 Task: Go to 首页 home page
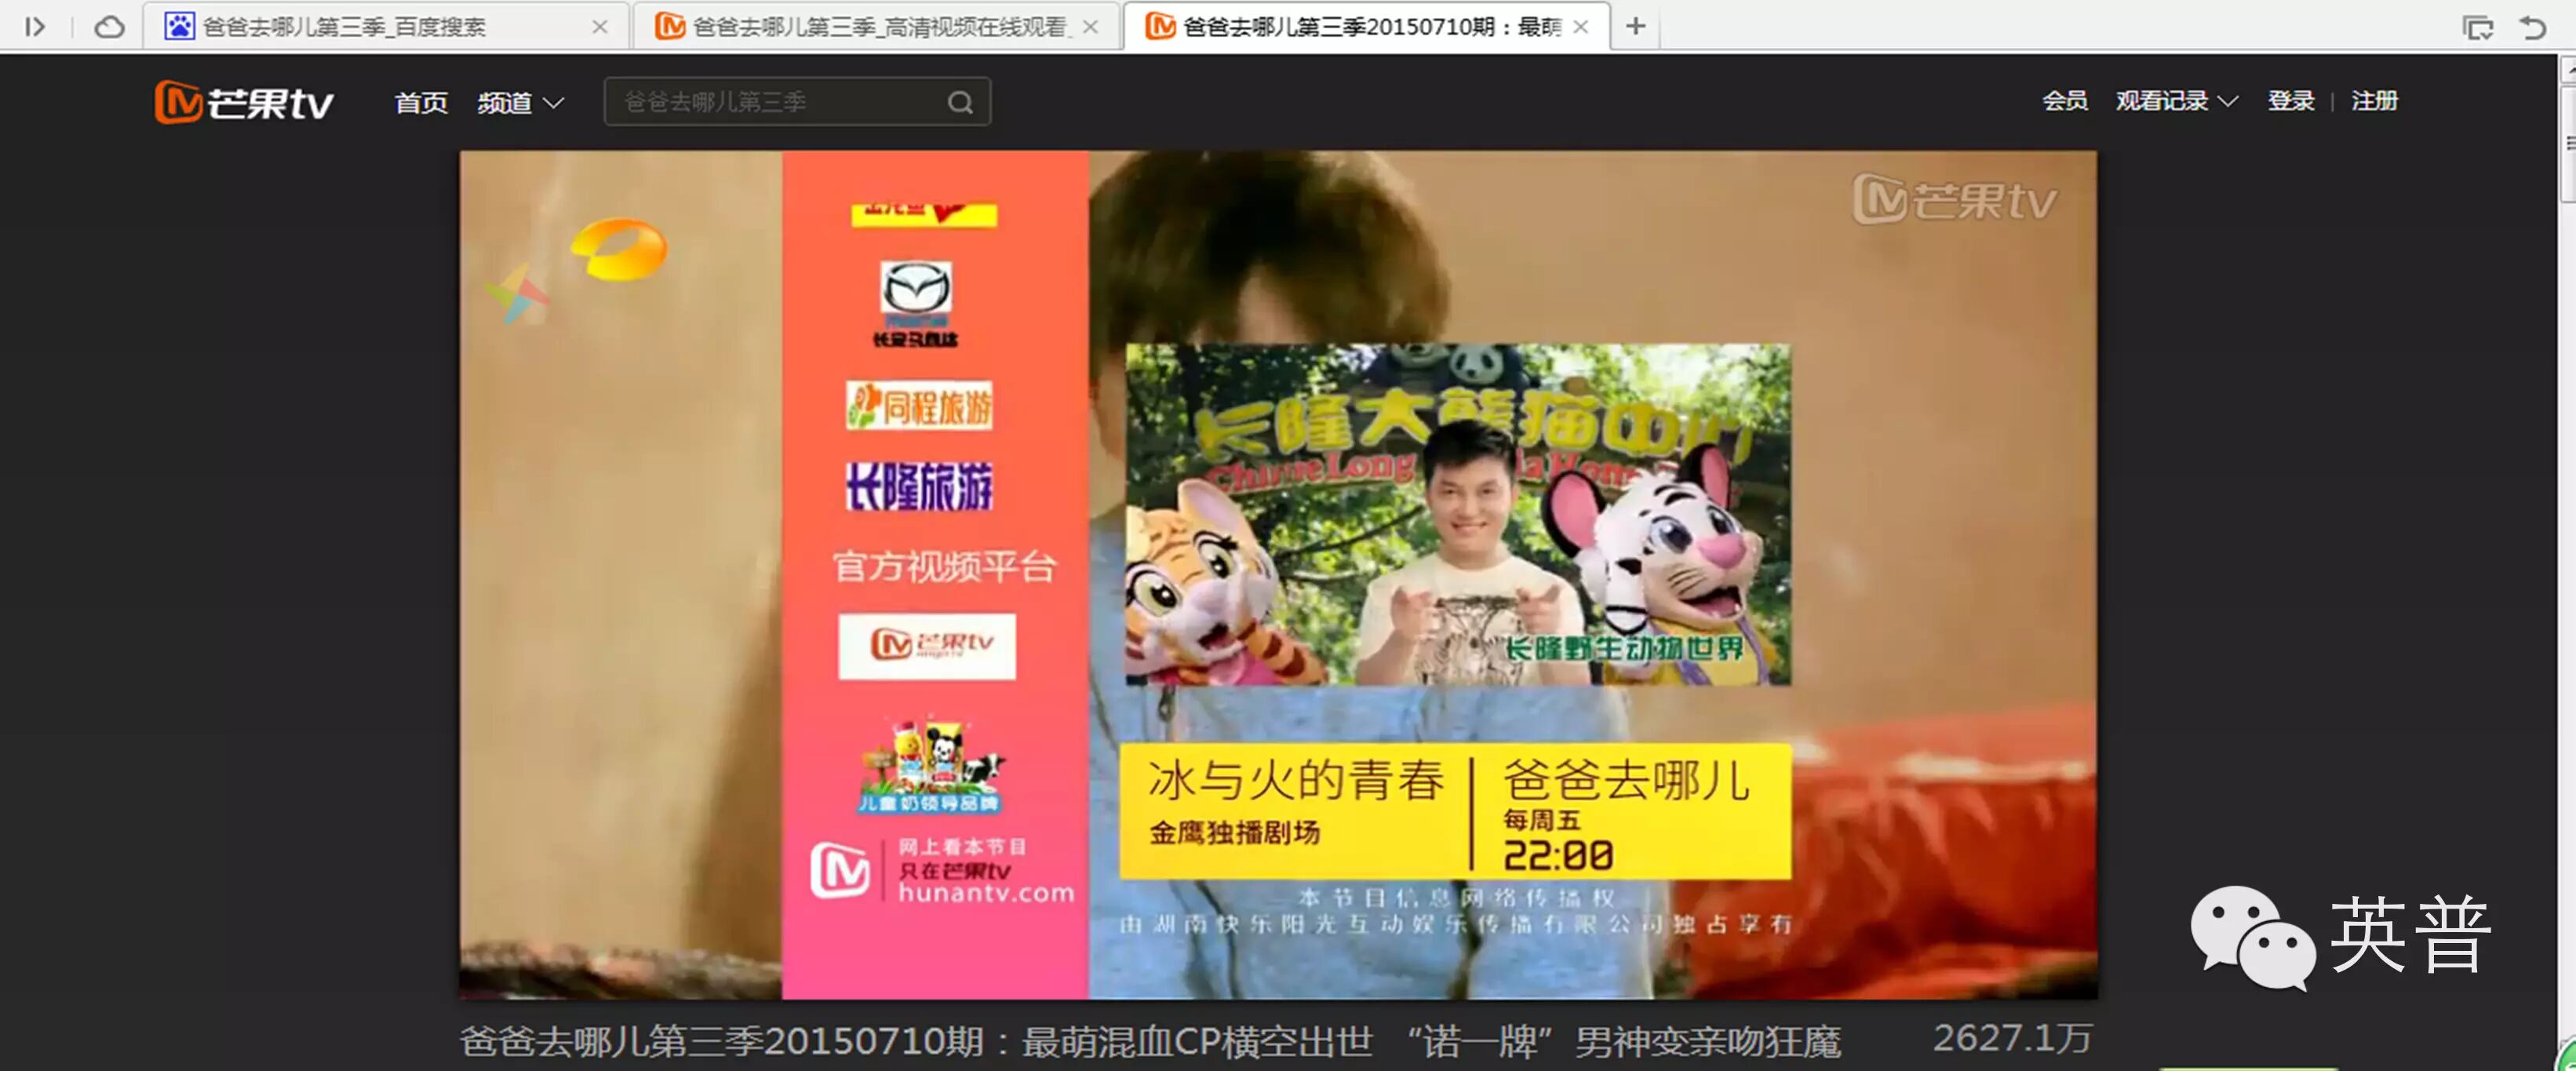click(421, 102)
